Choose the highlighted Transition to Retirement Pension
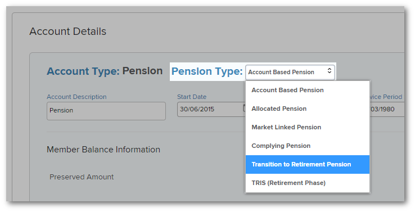 point(308,164)
